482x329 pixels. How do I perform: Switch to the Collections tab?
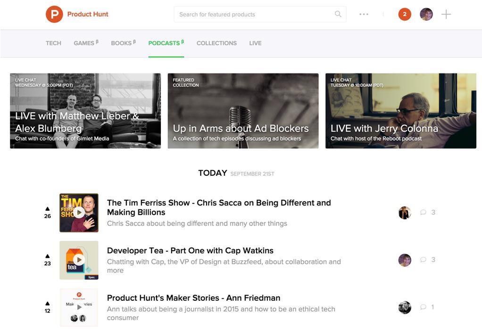(216, 43)
